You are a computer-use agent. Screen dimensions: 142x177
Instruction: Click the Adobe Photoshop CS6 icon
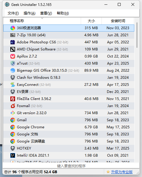pos(13,42)
